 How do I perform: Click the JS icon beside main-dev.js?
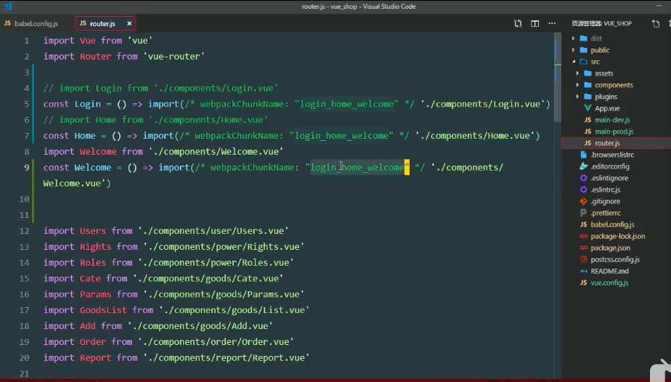[587, 120]
